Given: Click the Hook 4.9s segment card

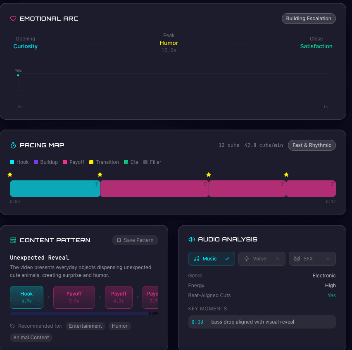Looking at the screenshot, I should [x=26, y=297].
